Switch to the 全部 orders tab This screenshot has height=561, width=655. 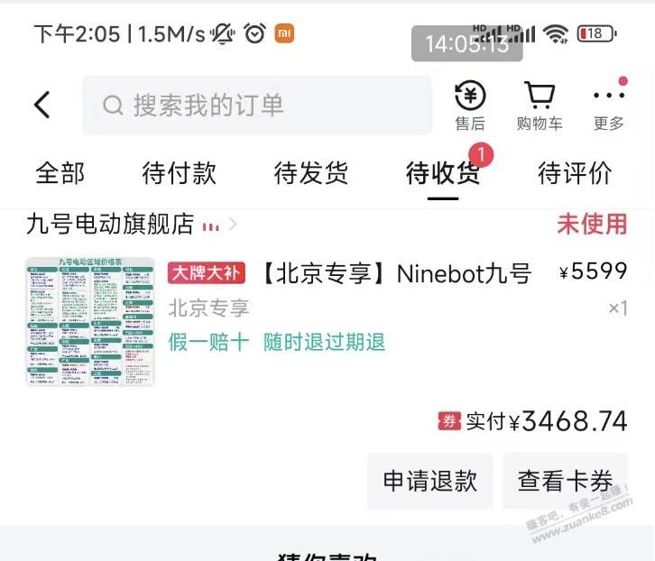click(60, 173)
